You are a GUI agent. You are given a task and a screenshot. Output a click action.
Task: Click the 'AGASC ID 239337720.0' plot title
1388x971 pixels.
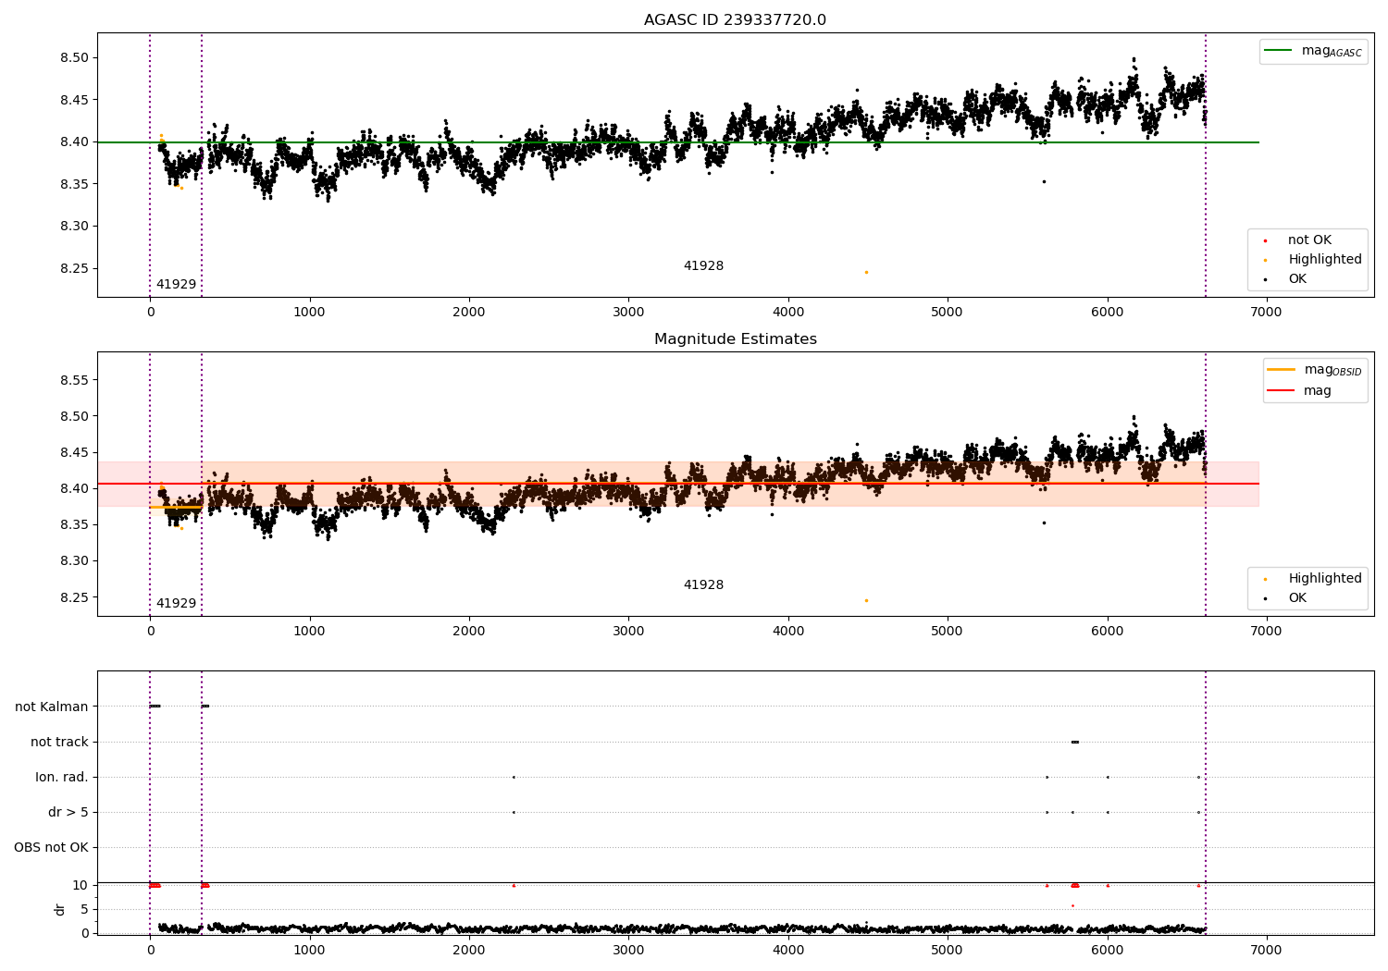tap(735, 20)
